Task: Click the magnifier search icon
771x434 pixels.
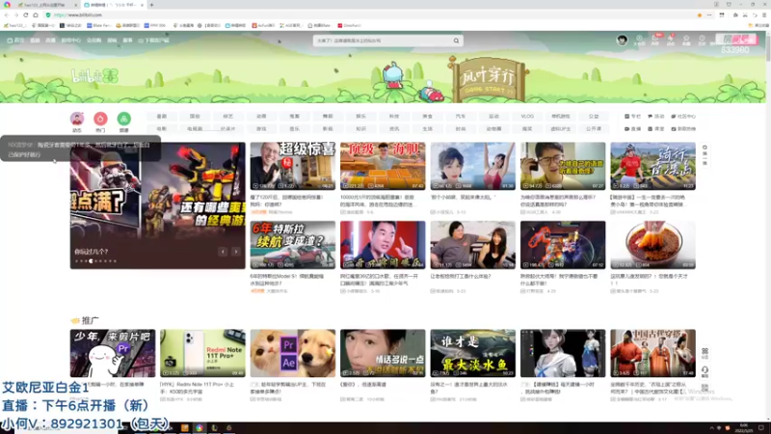Action: click(456, 41)
